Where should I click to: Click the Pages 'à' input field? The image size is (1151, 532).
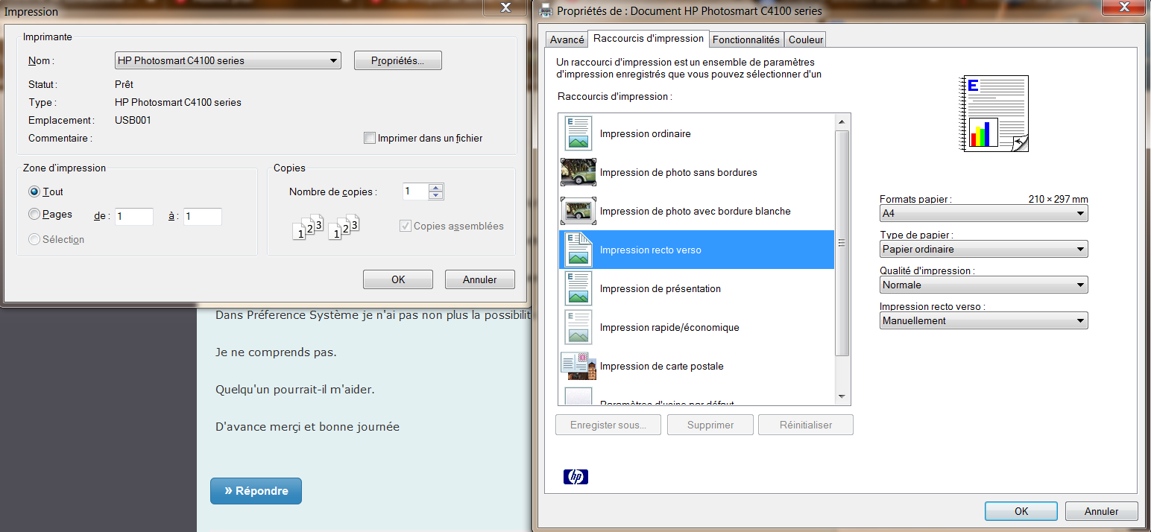coord(203,216)
